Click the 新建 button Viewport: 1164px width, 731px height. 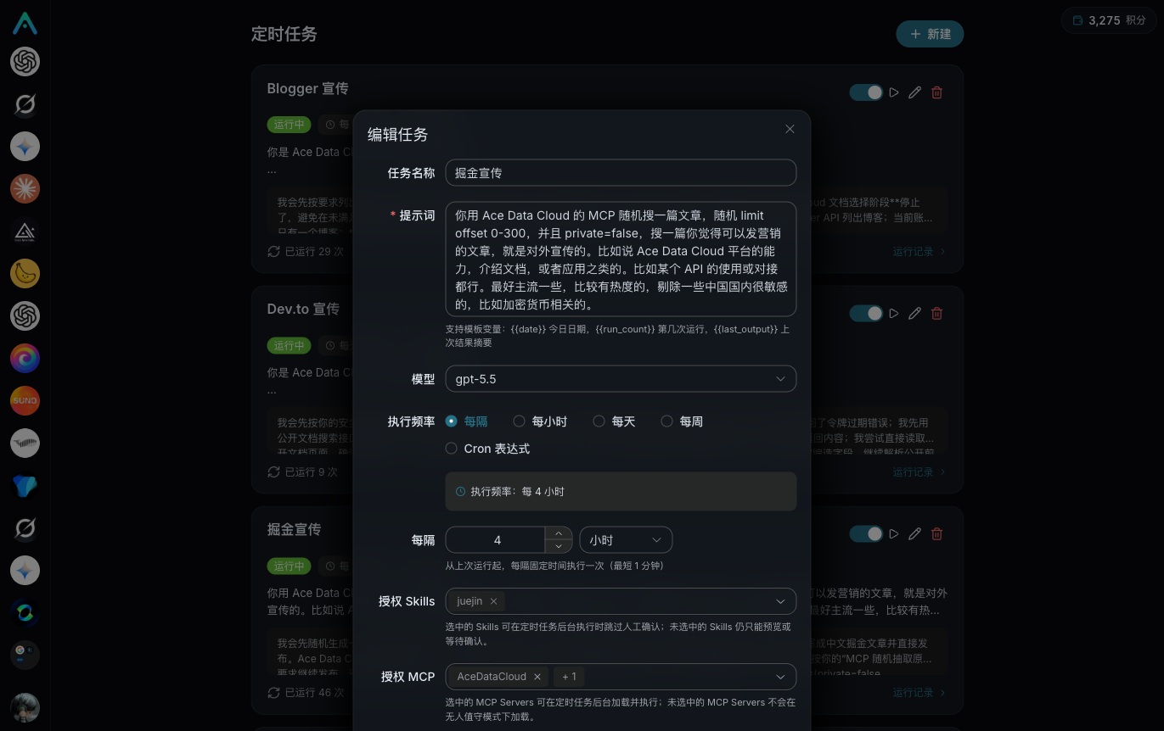point(930,34)
